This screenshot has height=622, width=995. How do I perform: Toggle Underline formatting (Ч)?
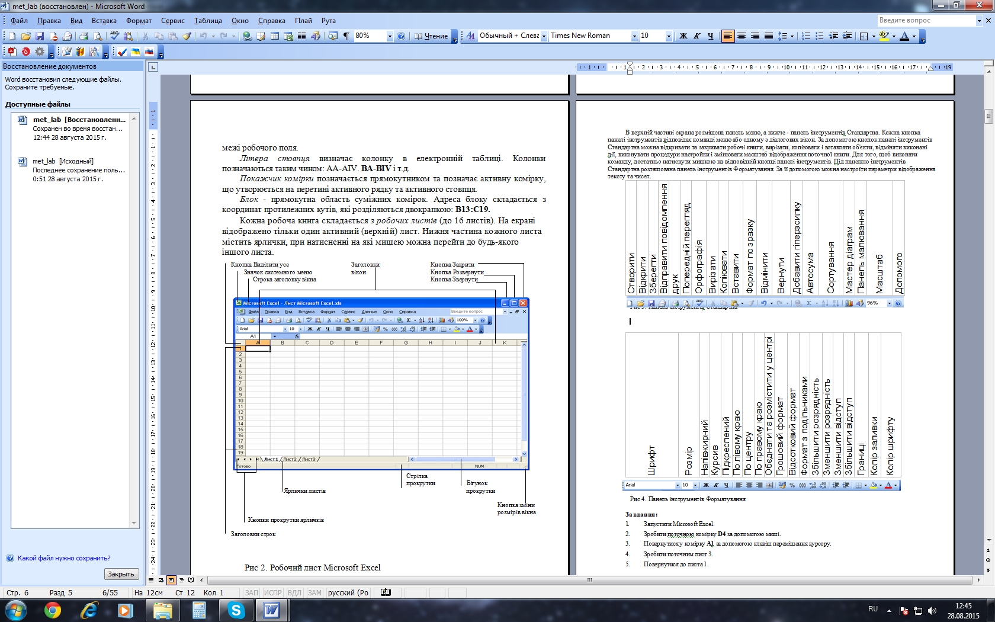coord(710,36)
